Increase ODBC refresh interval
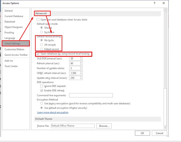 tap(81, 72)
